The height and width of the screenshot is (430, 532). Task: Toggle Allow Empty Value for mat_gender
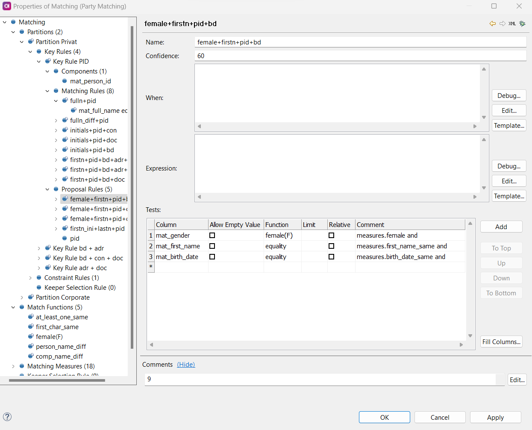212,235
